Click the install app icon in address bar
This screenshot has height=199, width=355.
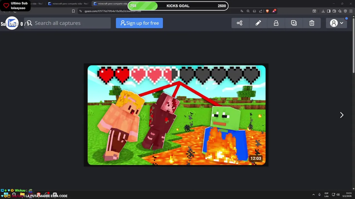[254, 11]
